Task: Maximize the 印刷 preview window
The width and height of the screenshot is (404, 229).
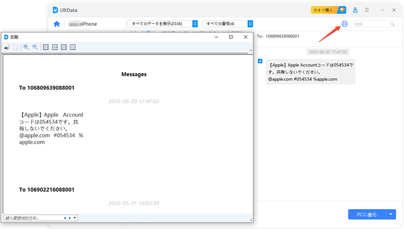Action: (231, 37)
